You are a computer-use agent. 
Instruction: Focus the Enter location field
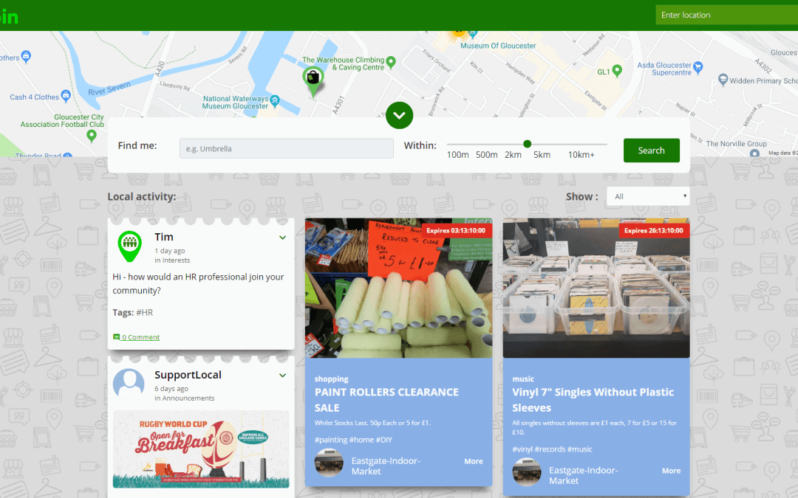pyautogui.click(x=727, y=15)
